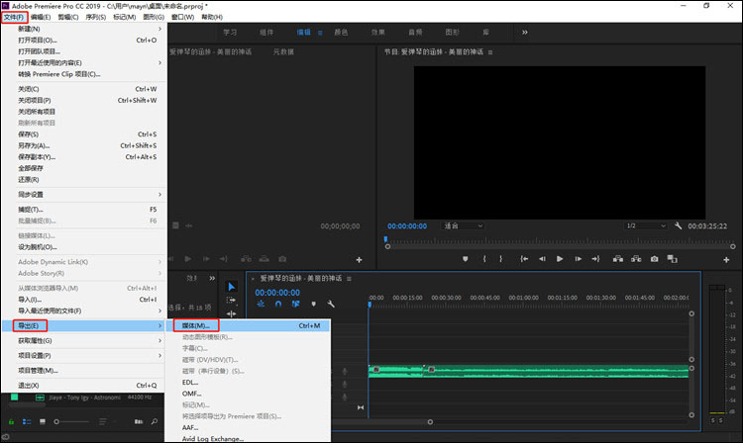
Task: Click the blue 00:00:00:00 timeline timecode
Action: tap(277, 293)
